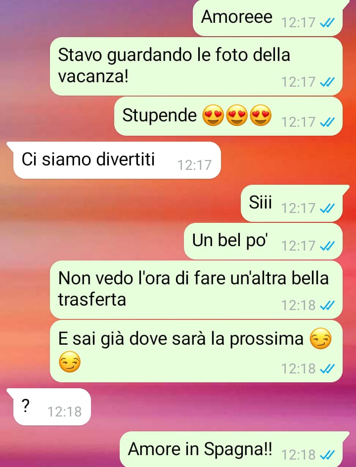The height and width of the screenshot is (467, 356).
Task: Select the "Non vedo l'ora" trasferta message
Action: coord(196,290)
